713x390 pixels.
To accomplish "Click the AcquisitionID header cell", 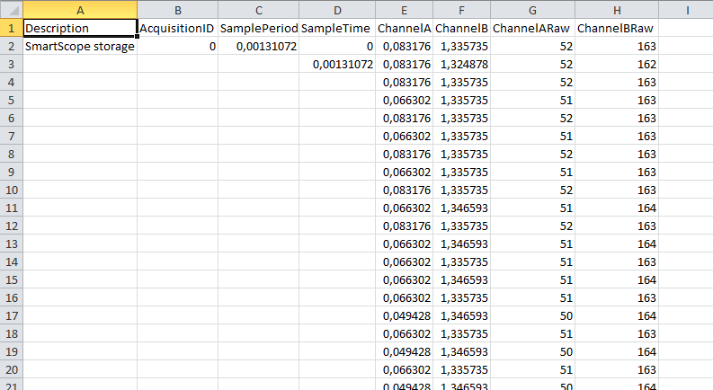I will point(177,28).
